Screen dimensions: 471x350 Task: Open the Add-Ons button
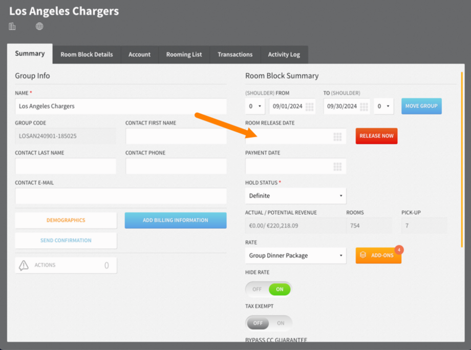pos(378,255)
